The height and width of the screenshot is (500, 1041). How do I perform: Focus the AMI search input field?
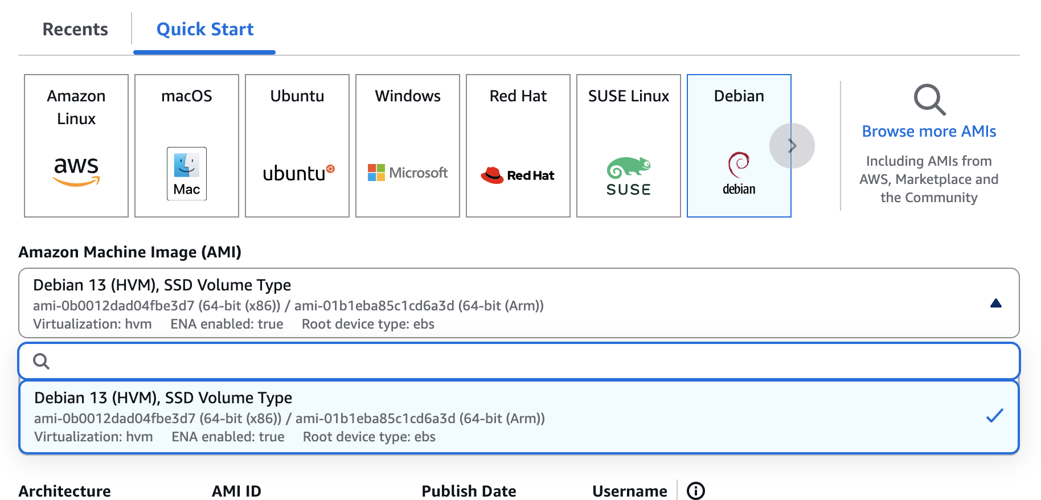pos(519,361)
